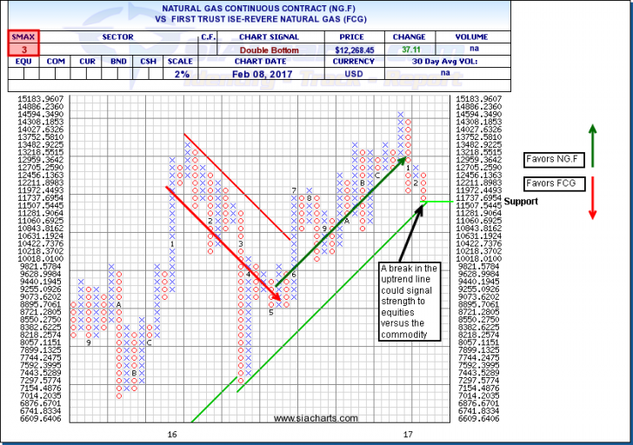633x445 pixels.
Task: Open the www.siacharts.com watermark link
Action: [316, 418]
